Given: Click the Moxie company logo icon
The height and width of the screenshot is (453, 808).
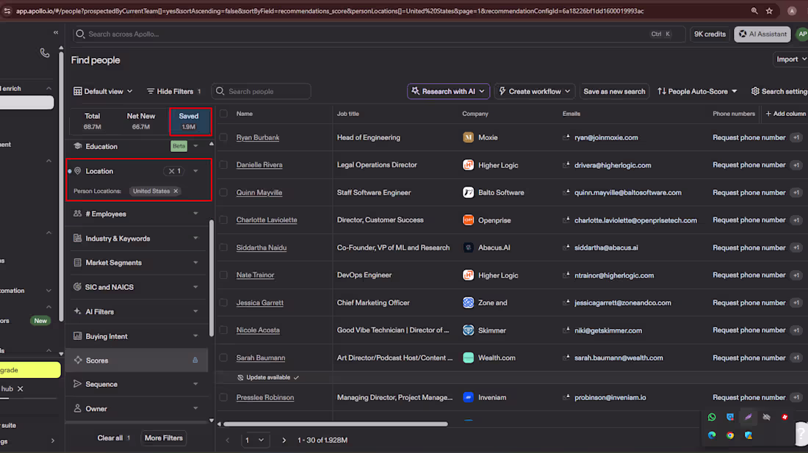Looking at the screenshot, I should point(468,137).
